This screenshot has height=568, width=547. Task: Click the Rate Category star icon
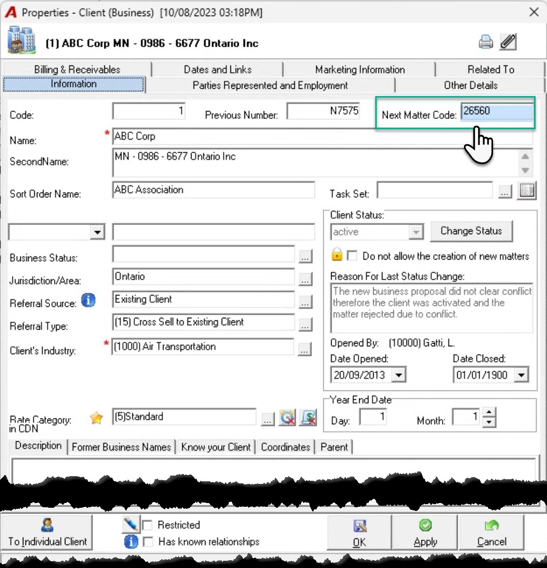point(97,417)
